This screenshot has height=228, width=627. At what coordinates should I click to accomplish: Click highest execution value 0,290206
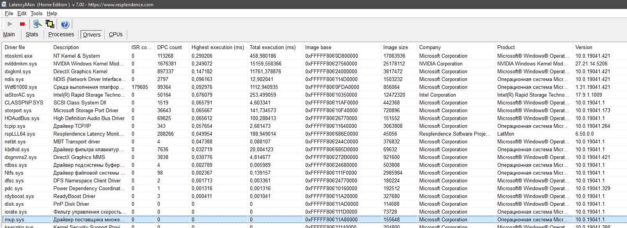coord(202,56)
